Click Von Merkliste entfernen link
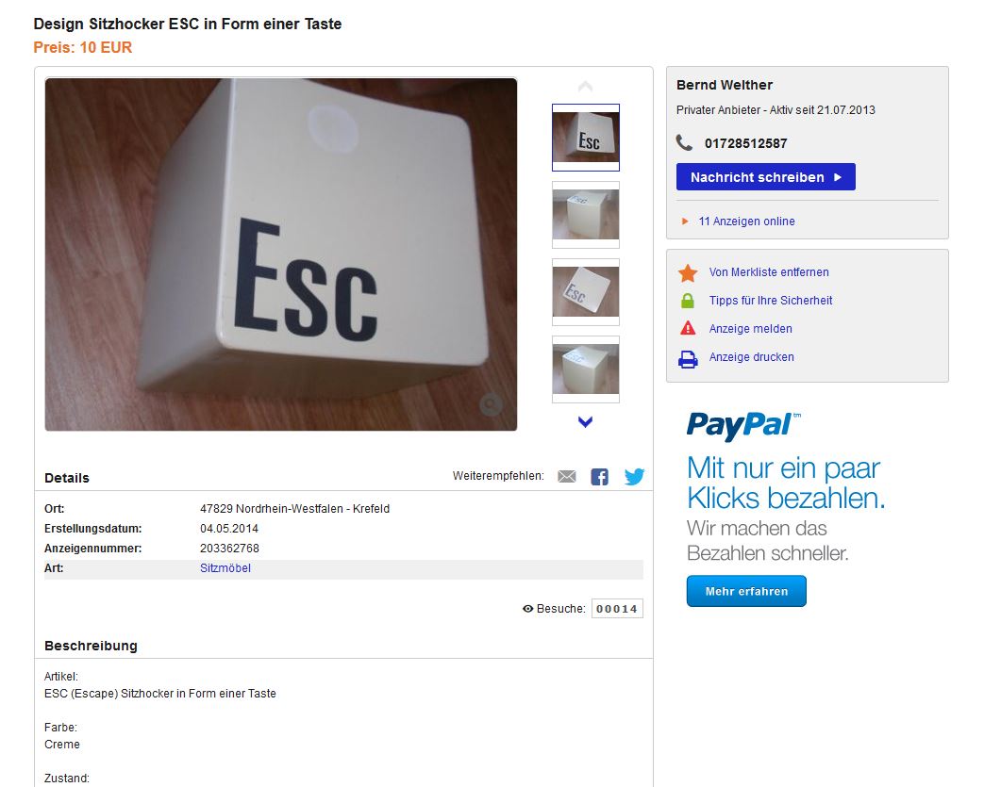984x787 pixels. (x=769, y=272)
